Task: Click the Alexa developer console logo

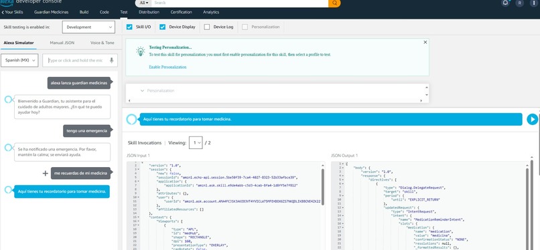Action: [31, 2]
